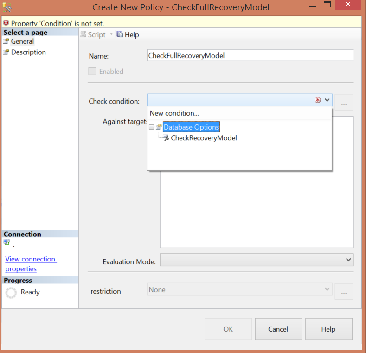Select the General page
The width and height of the screenshot is (366, 353).
(x=22, y=41)
